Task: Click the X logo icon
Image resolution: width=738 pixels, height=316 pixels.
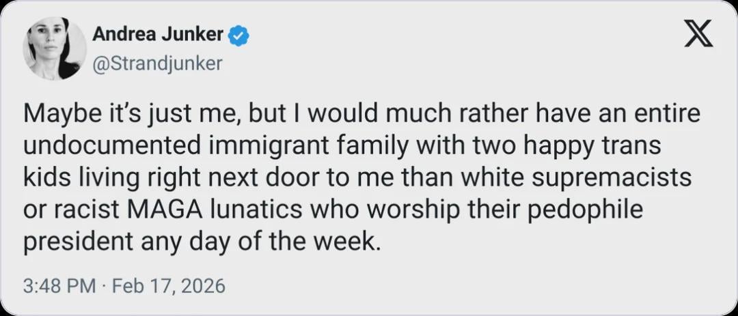Action: click(698, 33)
